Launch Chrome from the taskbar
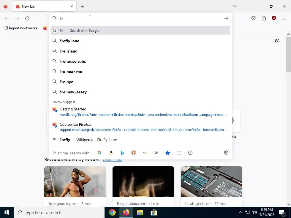Viewport: 291px width, 218px height. (x=112, y=212)
